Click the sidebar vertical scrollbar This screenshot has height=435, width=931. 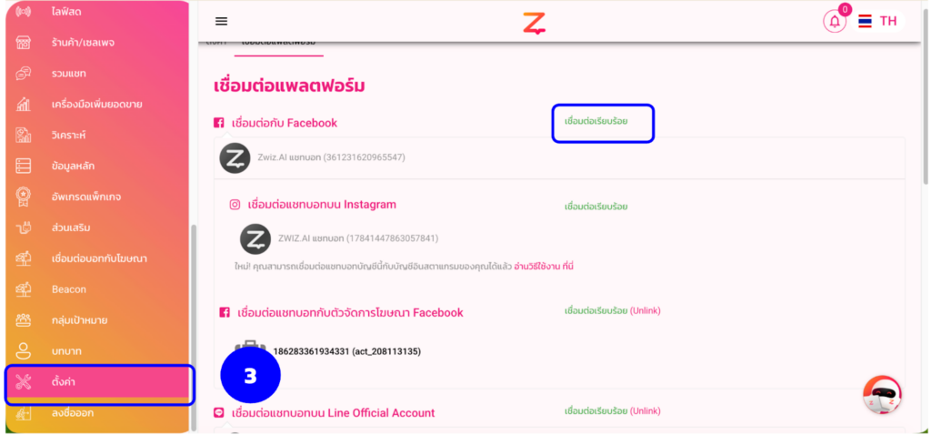click(195, 327)
